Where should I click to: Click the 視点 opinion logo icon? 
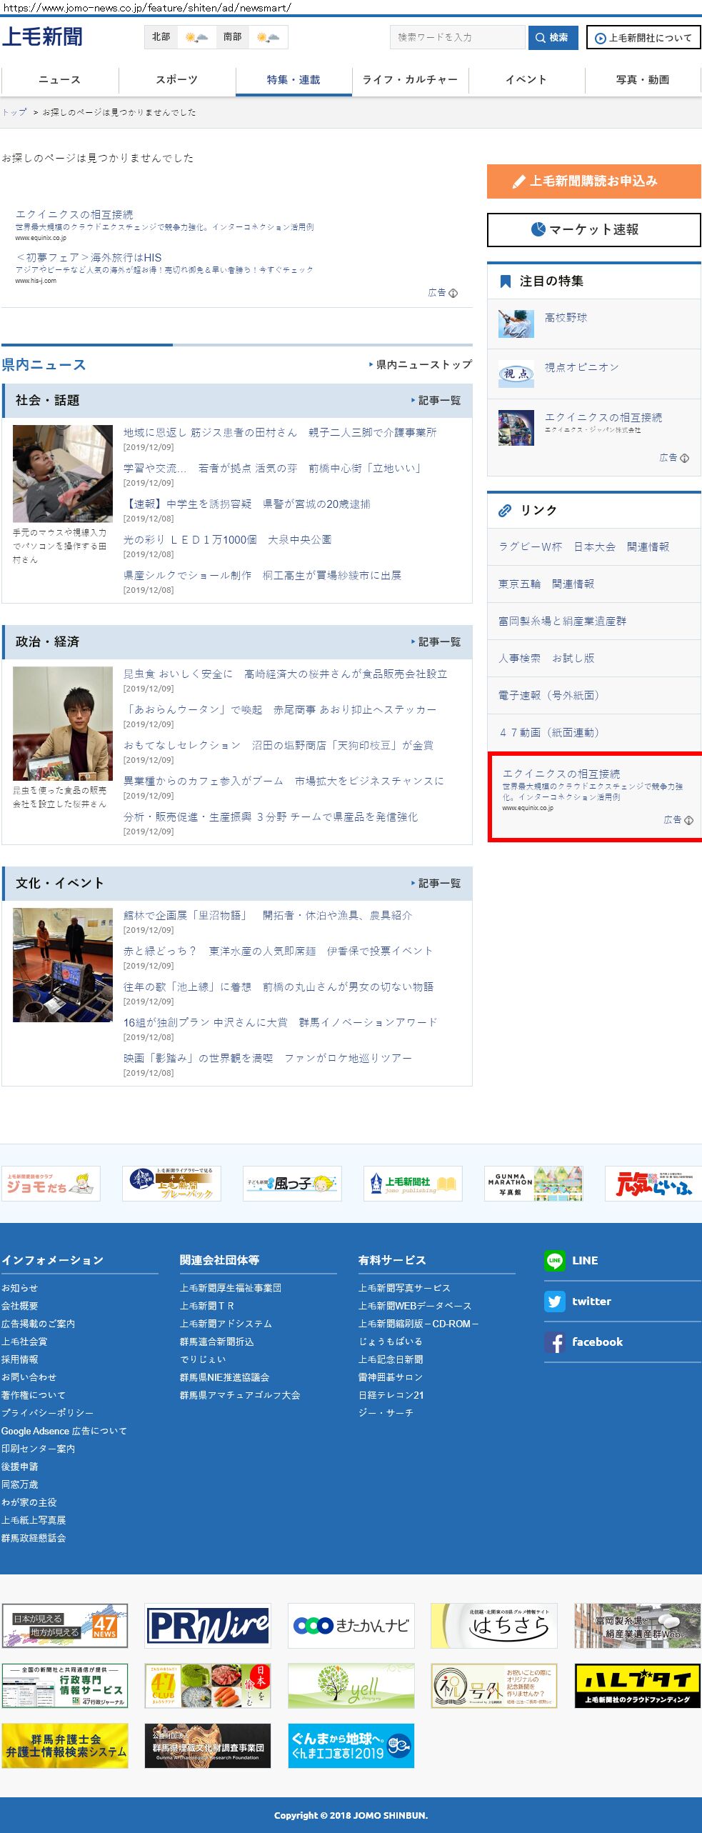[516, 374]
